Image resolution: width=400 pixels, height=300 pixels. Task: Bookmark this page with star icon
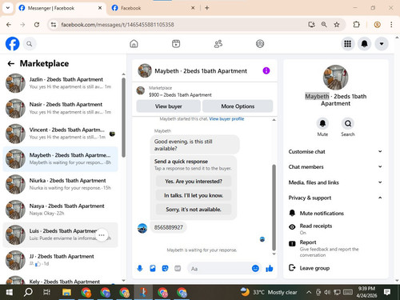pos(337,25)
